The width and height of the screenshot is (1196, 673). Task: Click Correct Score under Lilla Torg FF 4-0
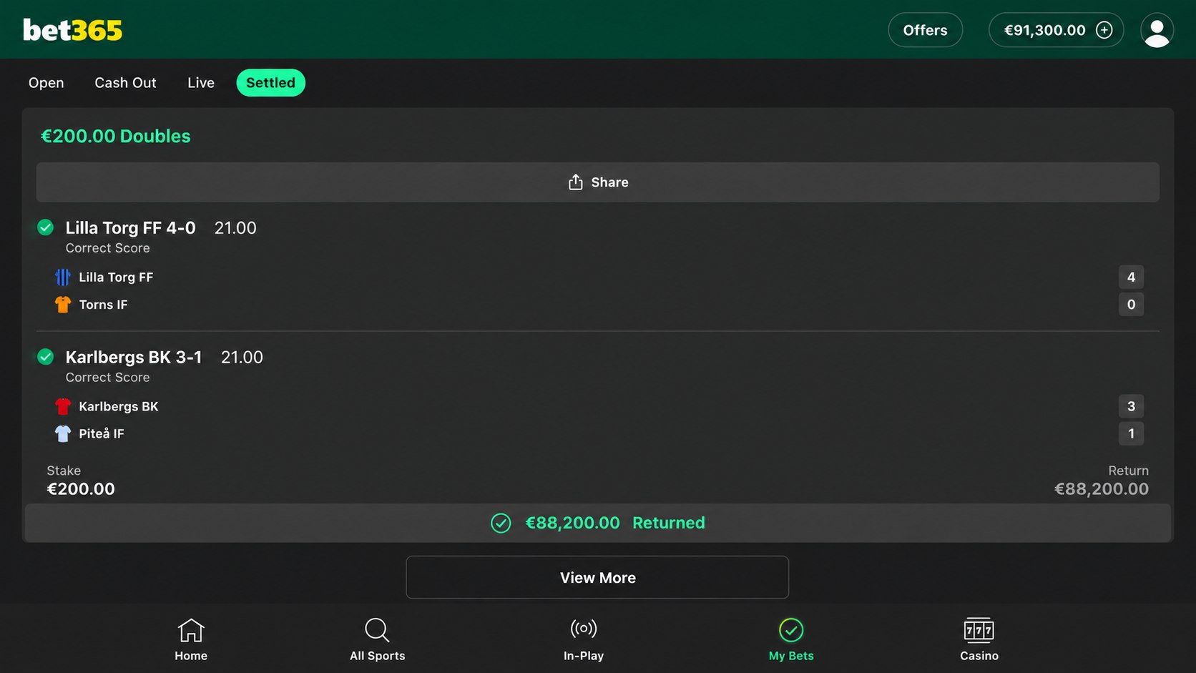[x=108, y=248]
